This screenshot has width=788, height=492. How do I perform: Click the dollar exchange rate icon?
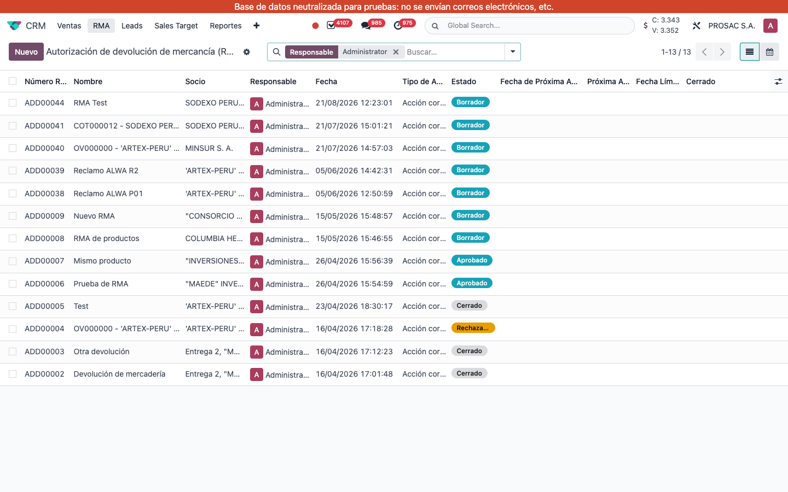[x=646, y=26]
